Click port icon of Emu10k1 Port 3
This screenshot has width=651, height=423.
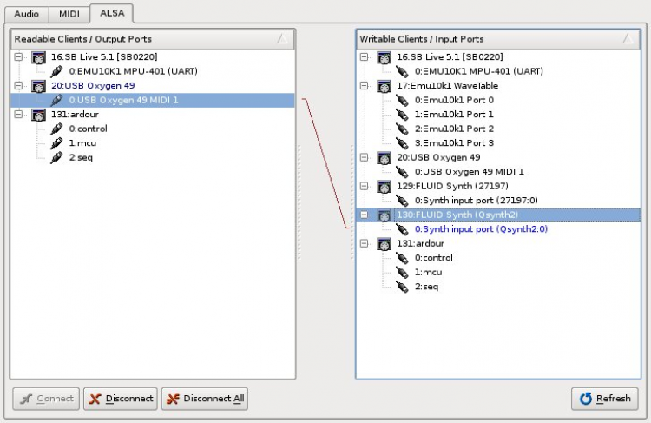tap(402, 143)
